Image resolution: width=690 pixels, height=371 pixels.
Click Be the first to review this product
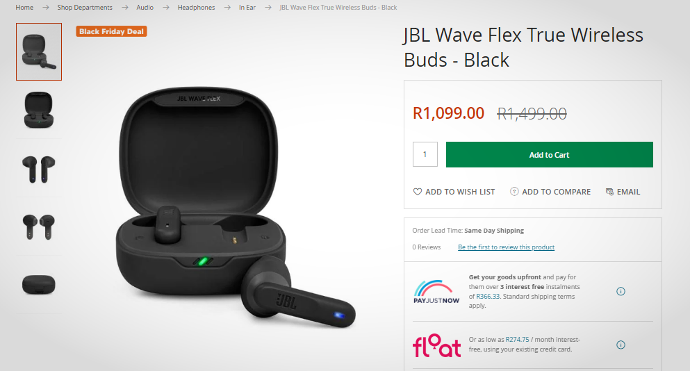pyautogui.click(x=506, y=247)
